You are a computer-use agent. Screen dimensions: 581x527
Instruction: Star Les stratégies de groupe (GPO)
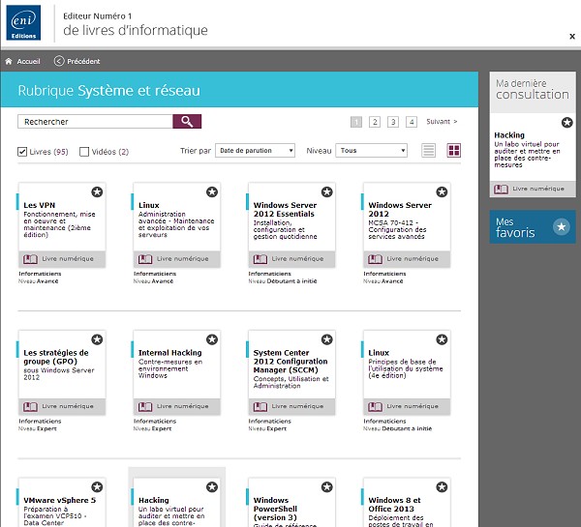coord(97,339)
